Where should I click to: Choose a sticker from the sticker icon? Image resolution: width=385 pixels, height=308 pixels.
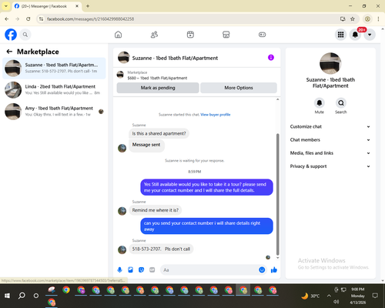pos(141,269)
